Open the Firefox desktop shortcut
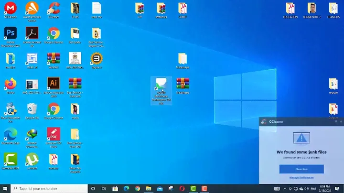This screenshot has width=344, height=193. click(11, 84)
